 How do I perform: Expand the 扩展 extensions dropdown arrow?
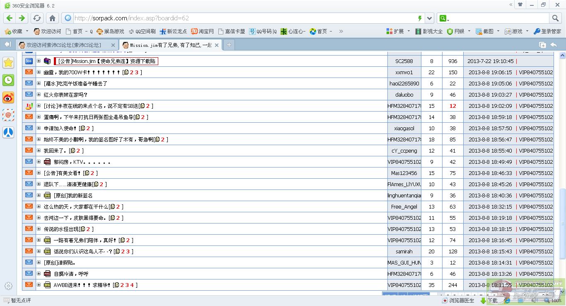point(409,32)
